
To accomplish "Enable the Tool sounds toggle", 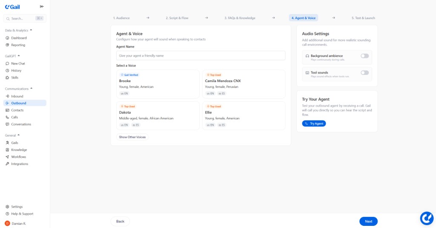I will tap(364, 72).
